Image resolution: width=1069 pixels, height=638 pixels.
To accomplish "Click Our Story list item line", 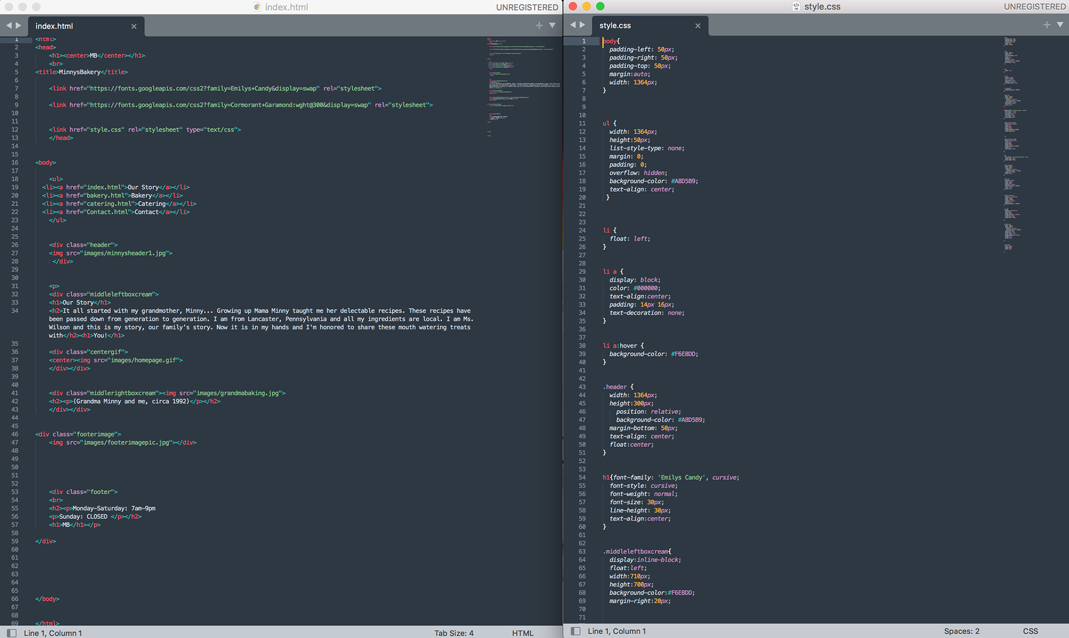I will pos(116,187).
